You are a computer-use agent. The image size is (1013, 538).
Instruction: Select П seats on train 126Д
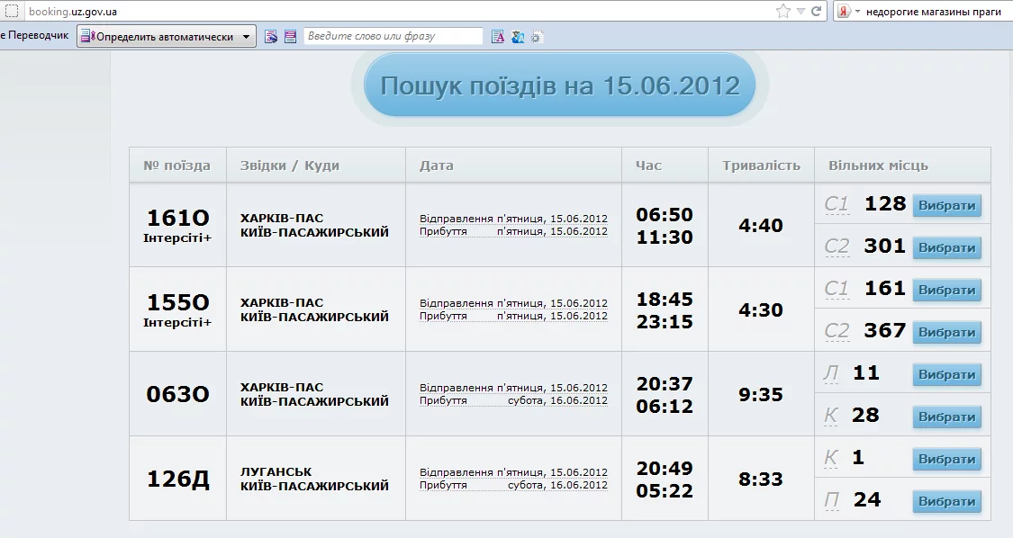click(946, 501)
